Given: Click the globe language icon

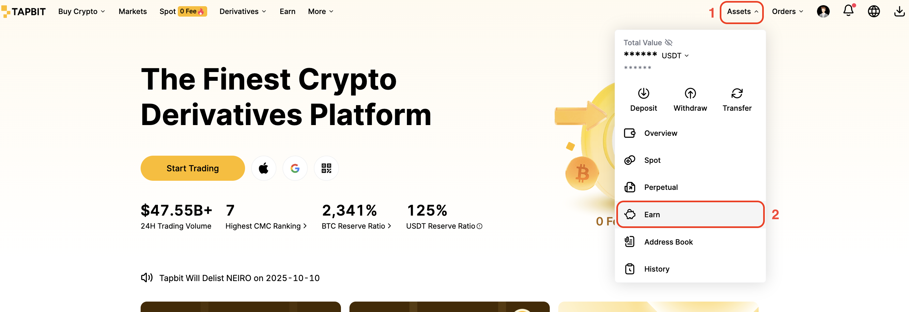Looking at the screenshot, I should pos(873,11).
